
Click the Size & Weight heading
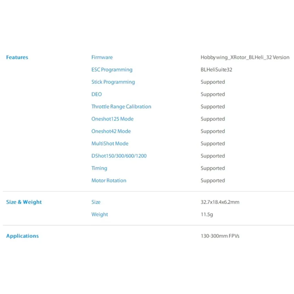pyautogui.click(x=24, y=202)
